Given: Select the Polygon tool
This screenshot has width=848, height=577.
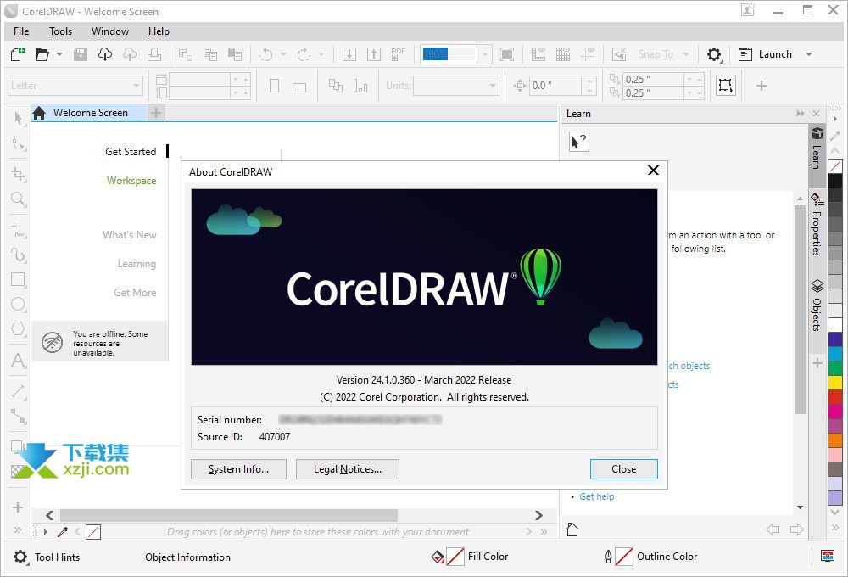Looking at the screenshot, I should (x=19, y=328).
